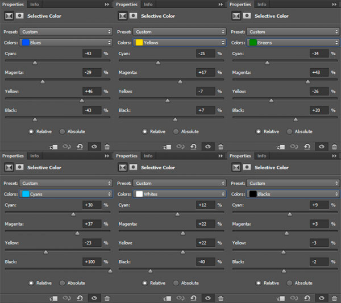Viewport: 341px width, 303px height.
Task: Click the clip-to-layer icon in the Blues panel
Action: tap(53, 147)
